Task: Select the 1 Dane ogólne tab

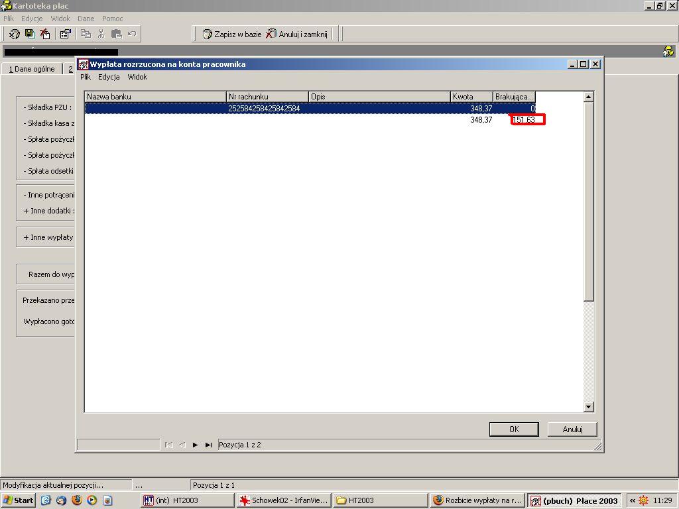Action: click(32, 69)
